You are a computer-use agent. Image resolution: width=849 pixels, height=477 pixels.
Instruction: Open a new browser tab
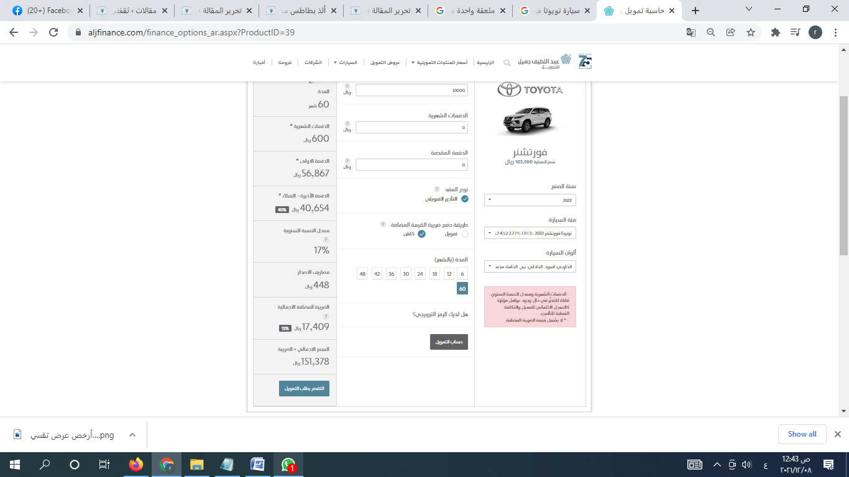click(695, 11)
